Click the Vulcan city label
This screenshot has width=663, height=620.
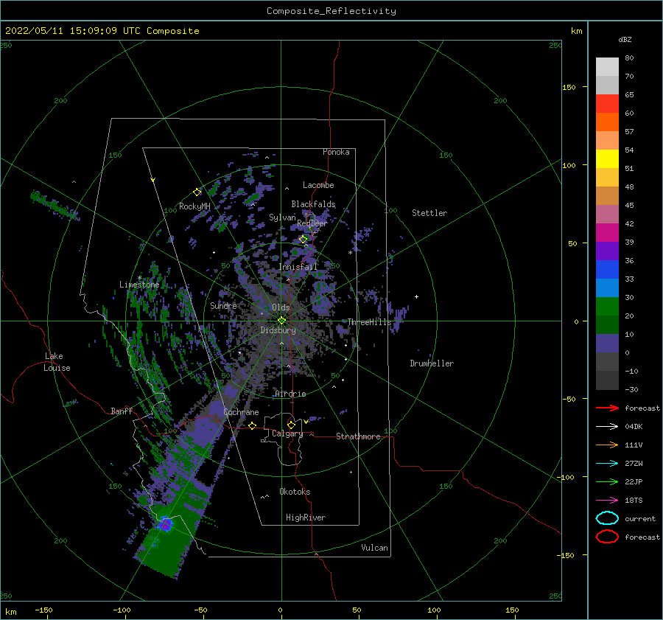tap(375, 548)
